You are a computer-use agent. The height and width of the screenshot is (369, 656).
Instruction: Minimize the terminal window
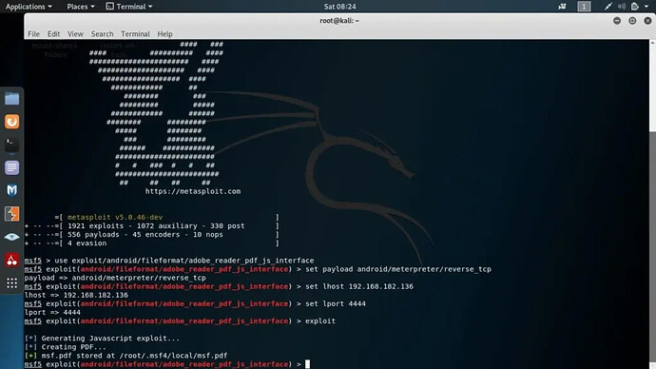click(x=617, y=21)
